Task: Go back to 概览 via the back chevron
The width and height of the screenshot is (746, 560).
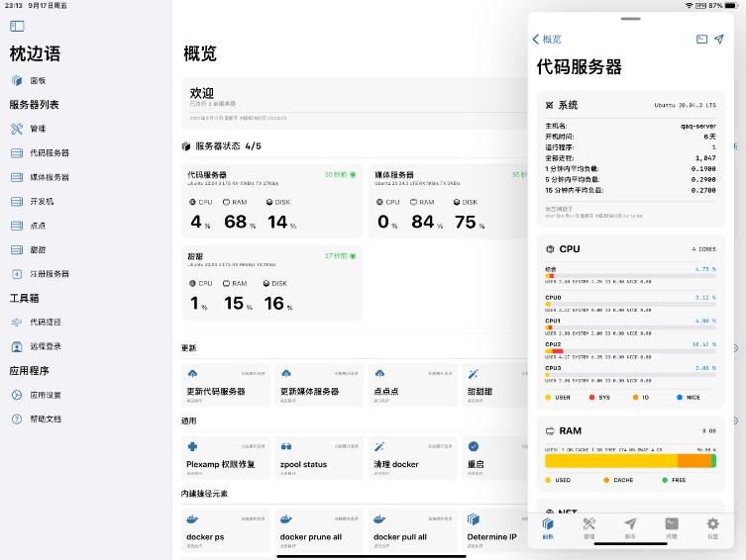Action: point(547,40)
